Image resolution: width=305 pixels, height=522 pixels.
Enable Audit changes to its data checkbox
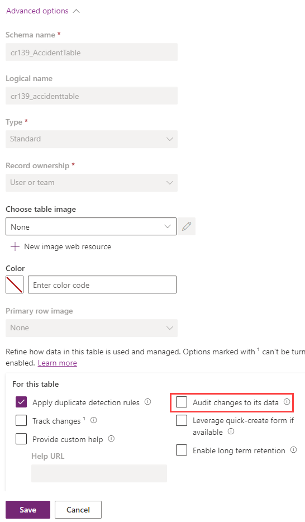(182, 402)
